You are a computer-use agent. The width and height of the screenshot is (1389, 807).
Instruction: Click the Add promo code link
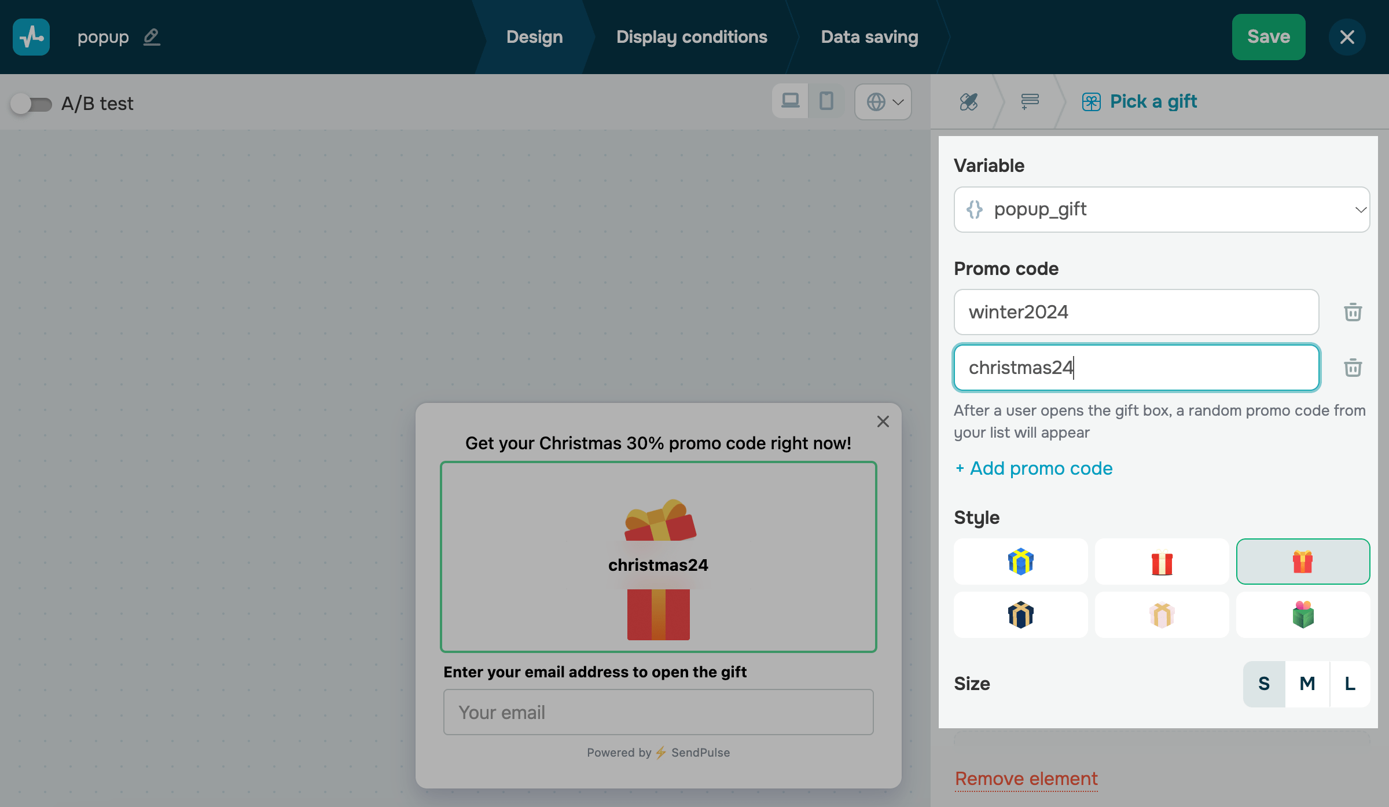click(1034, 468)
